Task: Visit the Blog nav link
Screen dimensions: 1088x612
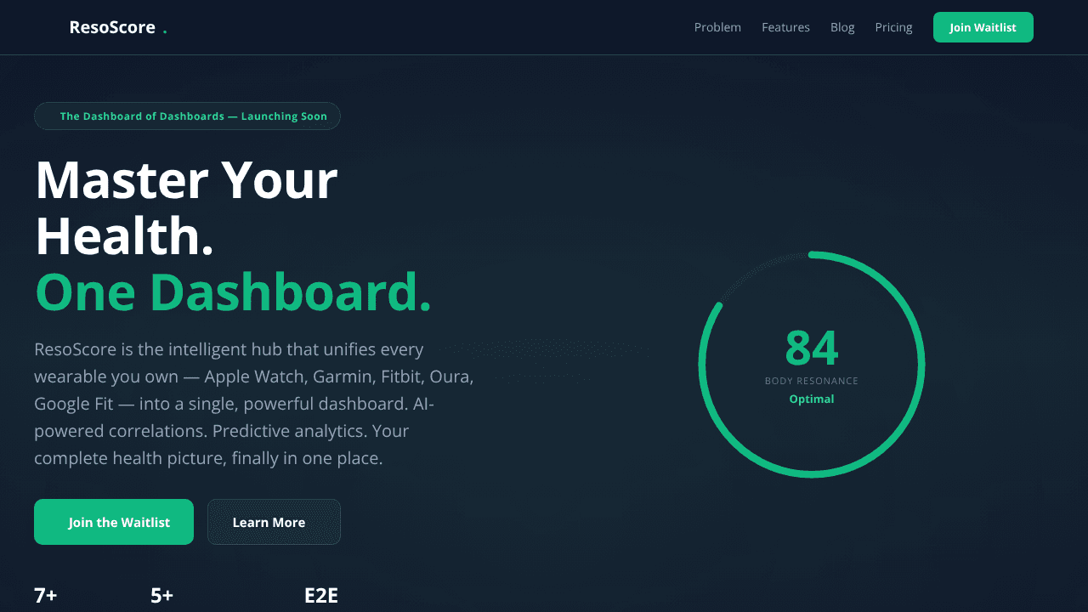Action: pyautogui.click(x=842, y=27)
